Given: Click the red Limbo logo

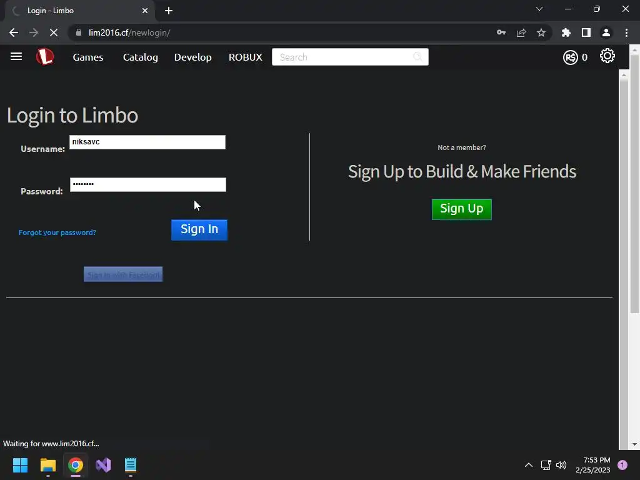Looking at the screenshot, I should 45,57.
